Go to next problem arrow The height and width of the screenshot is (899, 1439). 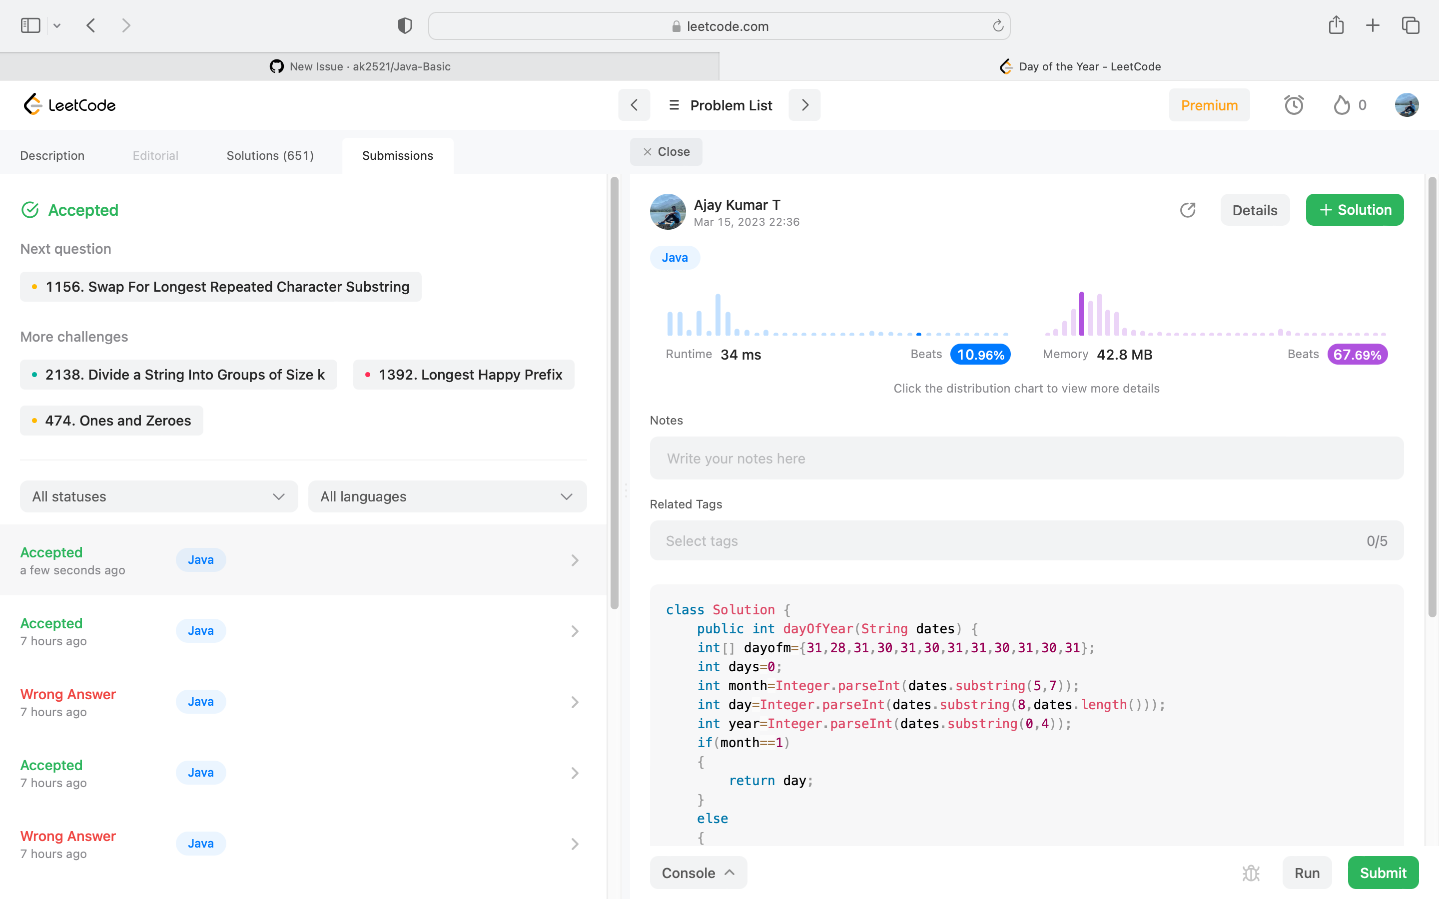pyautogui.click(x=804, y=105)
